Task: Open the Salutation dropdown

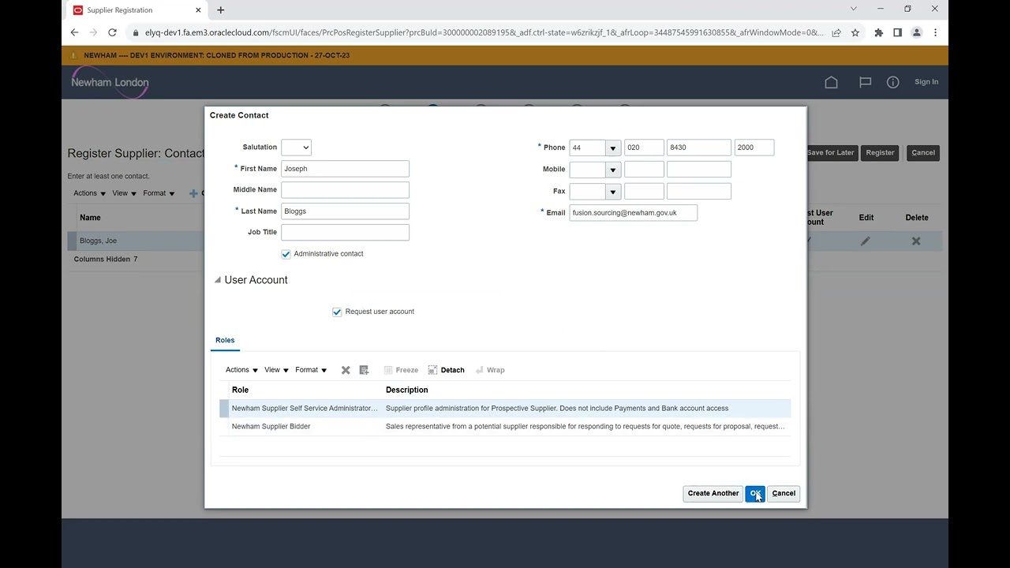Action: [x=296, y=148]
